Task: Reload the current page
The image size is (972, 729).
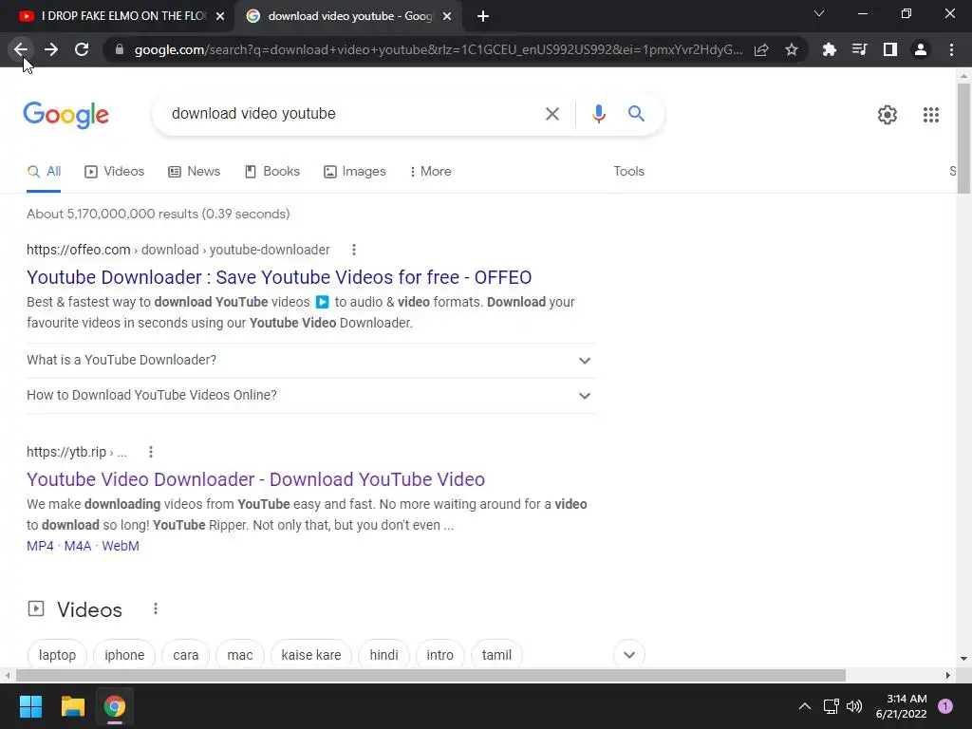Action: [82, 49]
